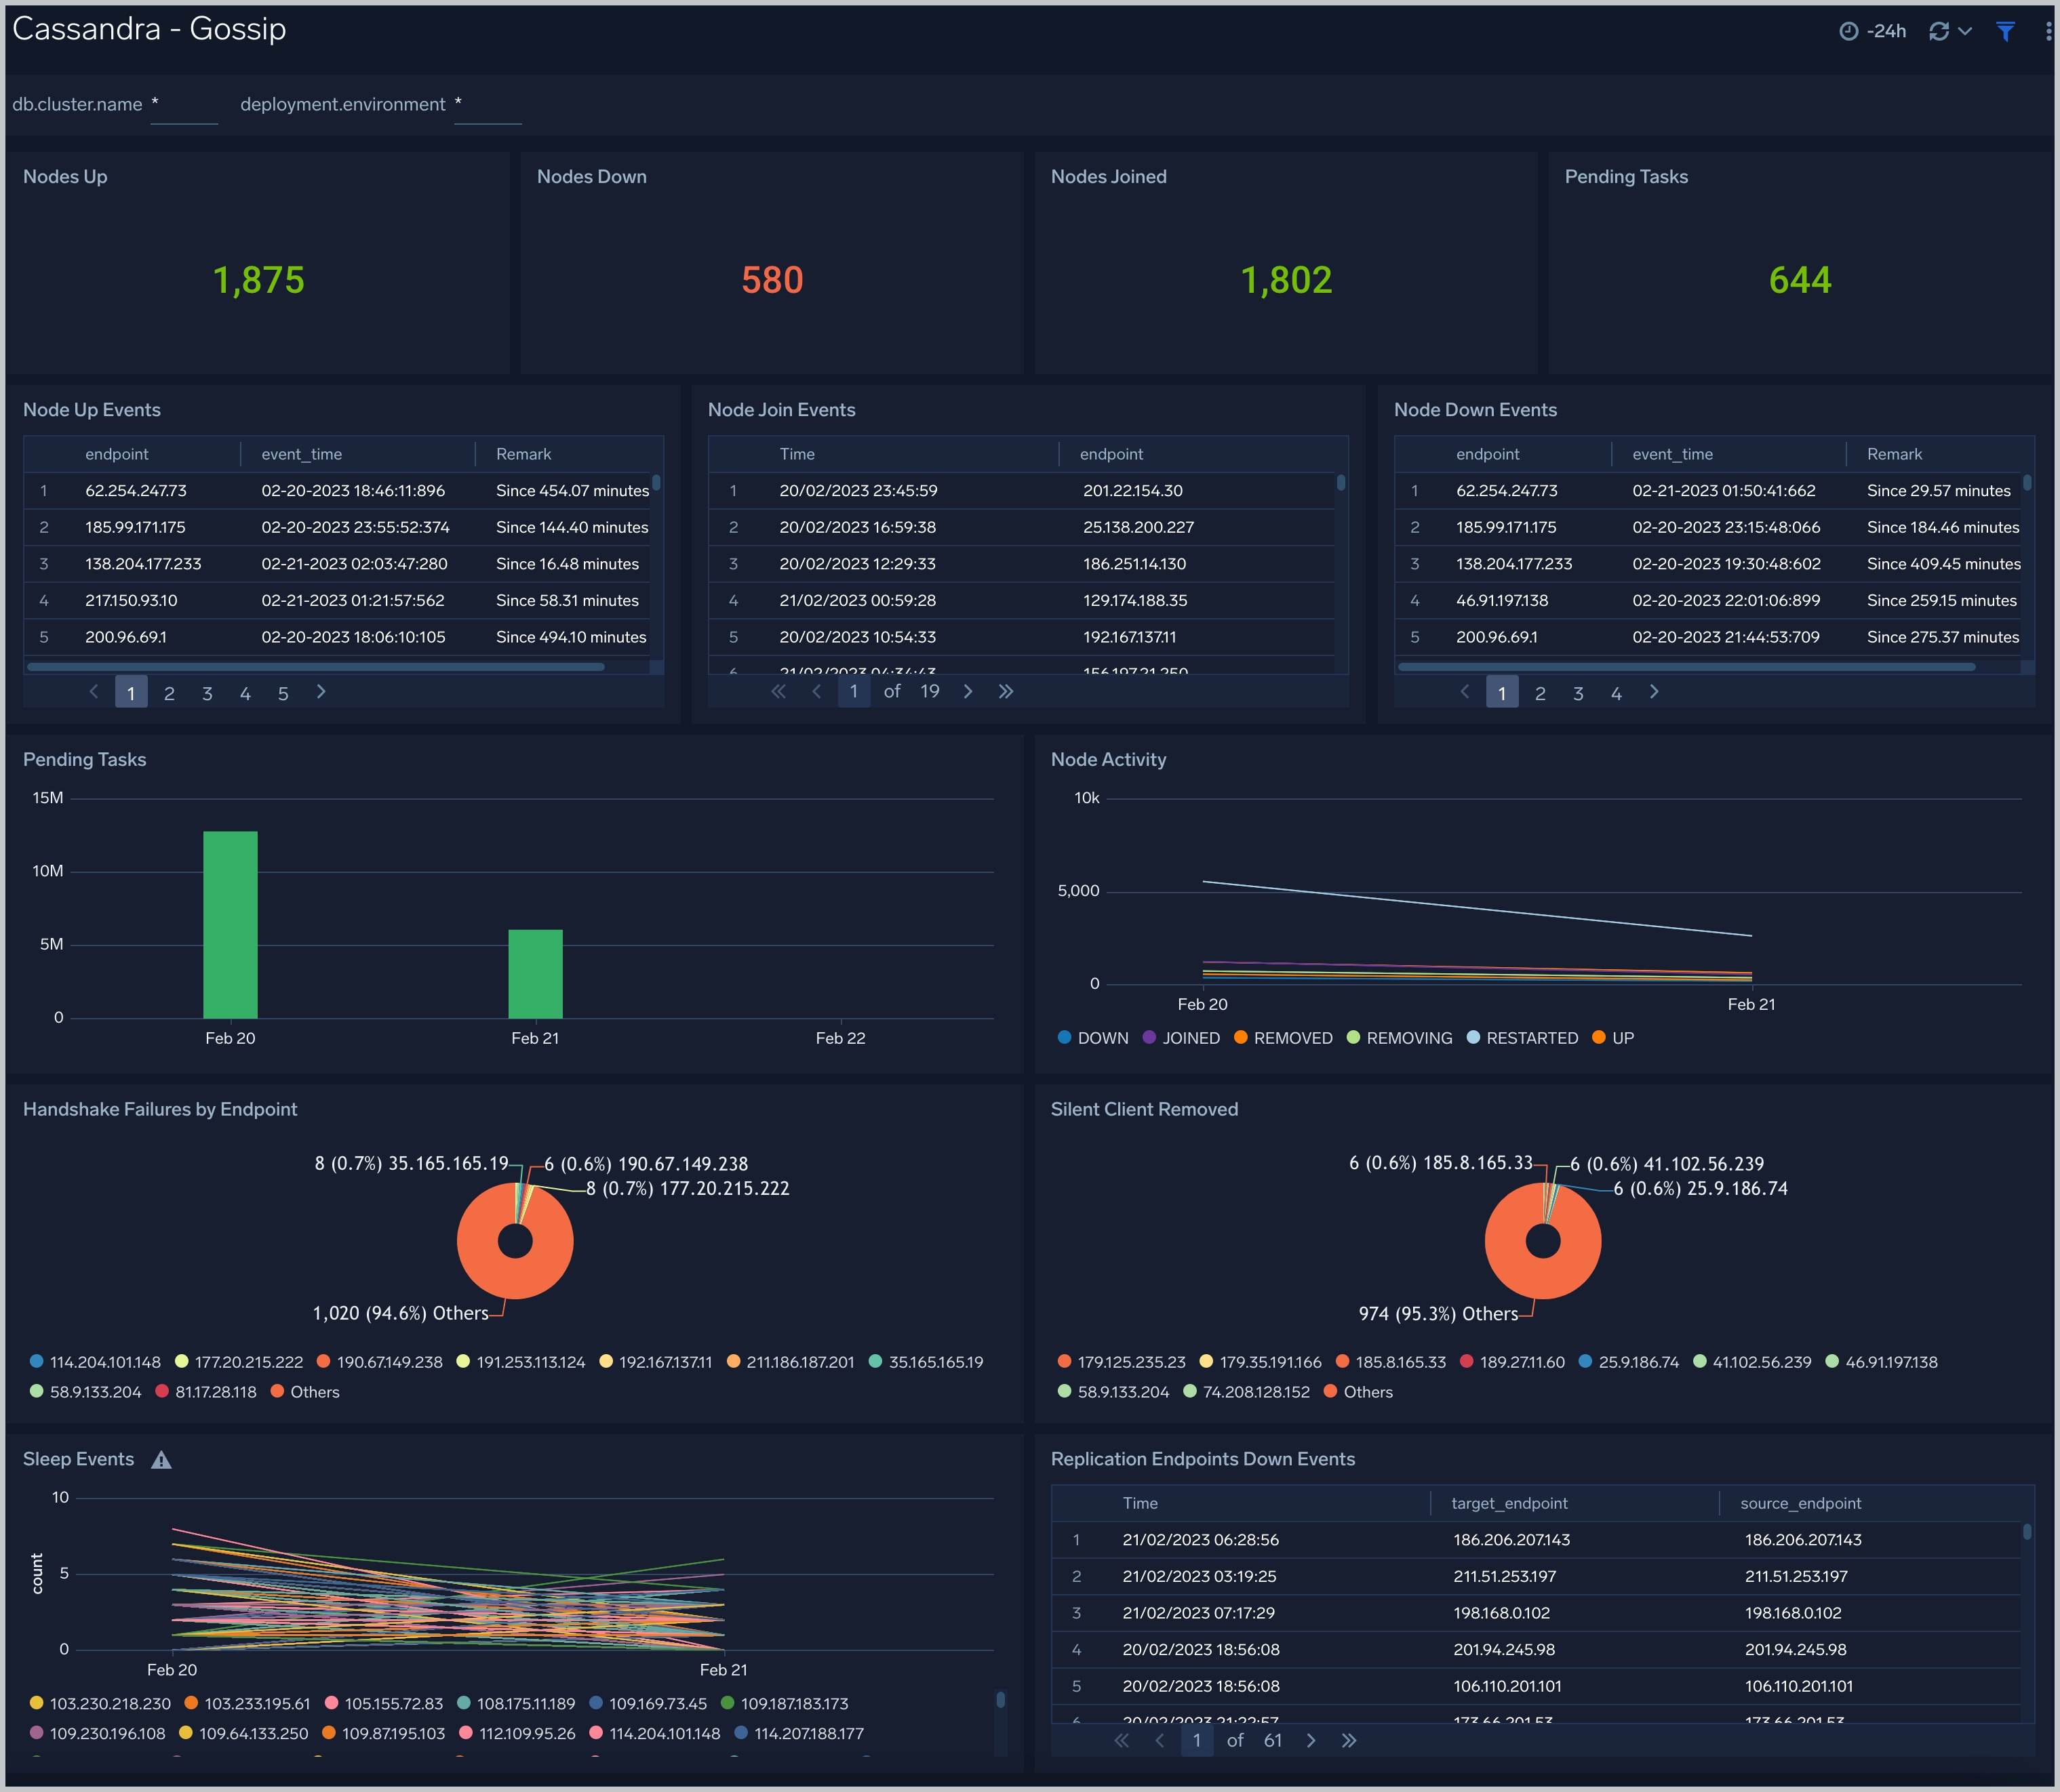Click page number field in Replication Endpoints table
Image resolution: width=2060 pixels, height=1792 pixels.
1197,1740
